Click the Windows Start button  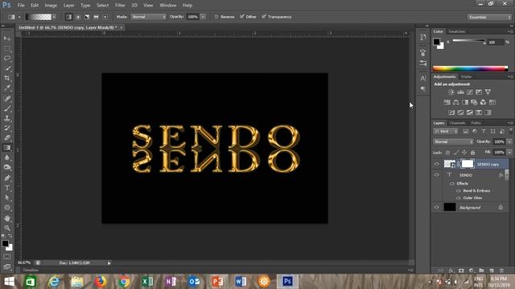pyautogui.click(x=9, y=281)
